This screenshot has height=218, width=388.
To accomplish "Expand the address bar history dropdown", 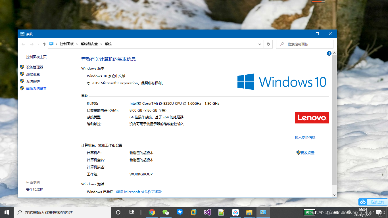I will pos(260,44).
